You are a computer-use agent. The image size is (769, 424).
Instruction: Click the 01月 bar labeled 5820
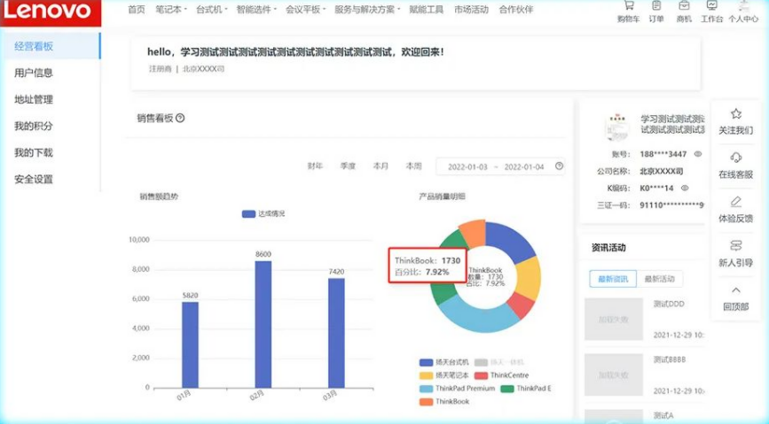191,344
